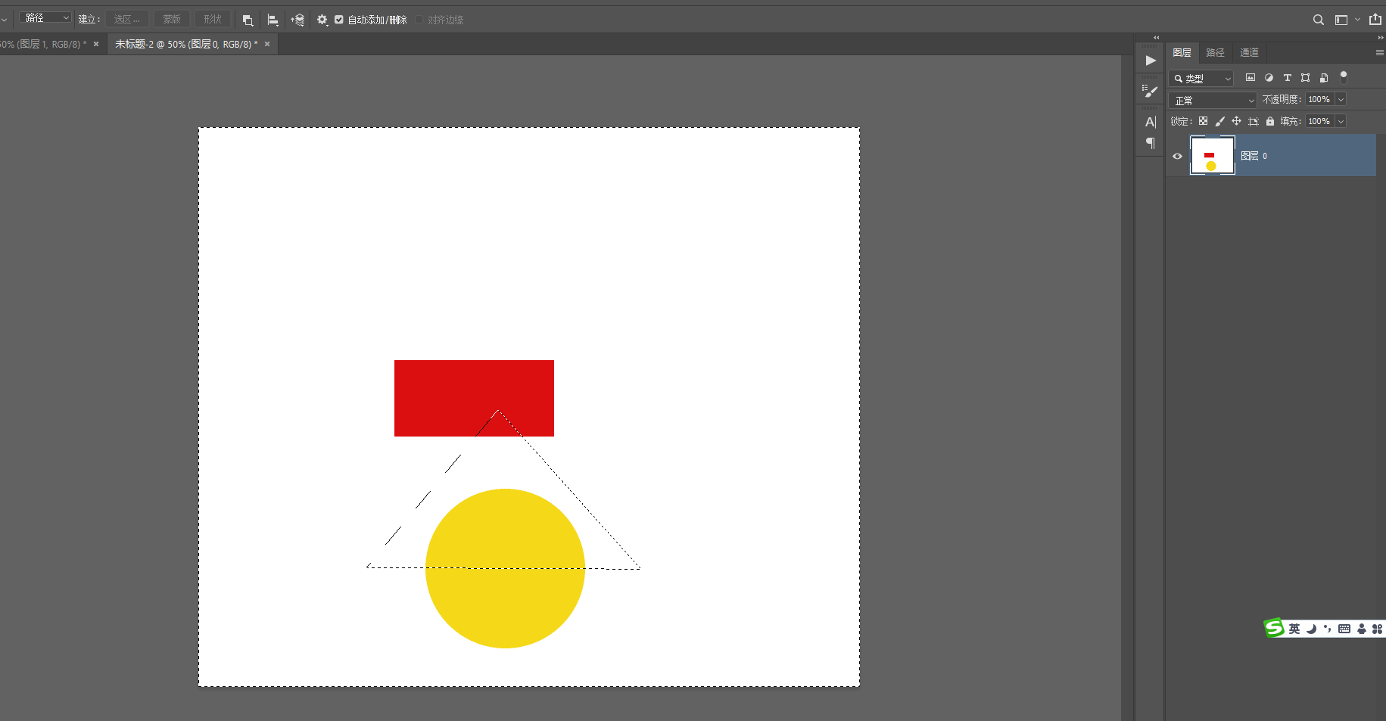Click the 形状 button
The width and height of the screenshot is (1386, 721).
click(x=213, y=20)
